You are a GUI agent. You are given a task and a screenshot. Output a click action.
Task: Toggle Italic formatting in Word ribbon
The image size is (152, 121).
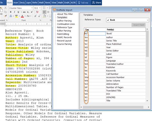[14, 12]
